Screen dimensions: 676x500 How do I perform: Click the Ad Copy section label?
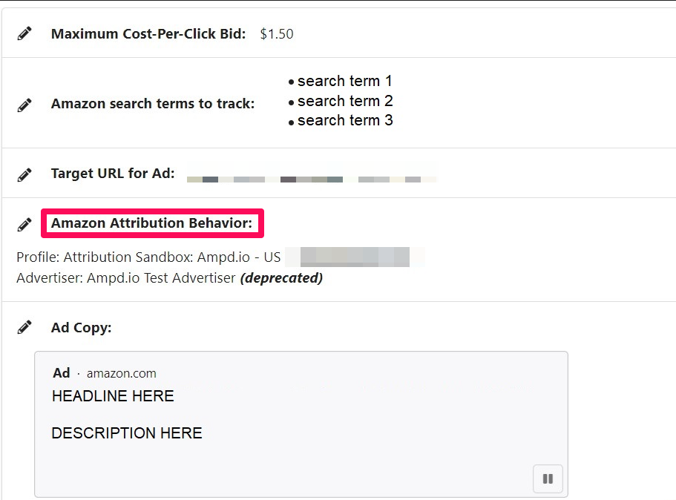pos(81,328)
